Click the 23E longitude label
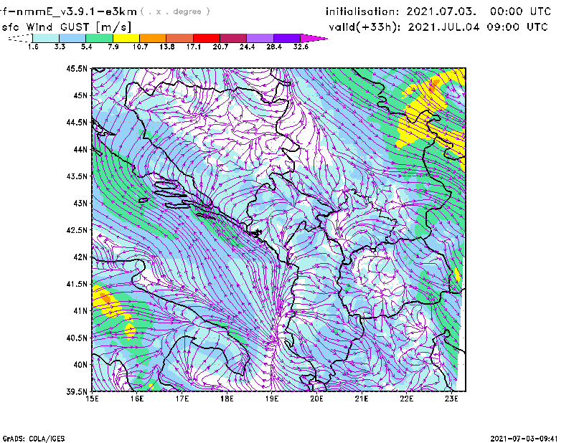 coord(452,399)
